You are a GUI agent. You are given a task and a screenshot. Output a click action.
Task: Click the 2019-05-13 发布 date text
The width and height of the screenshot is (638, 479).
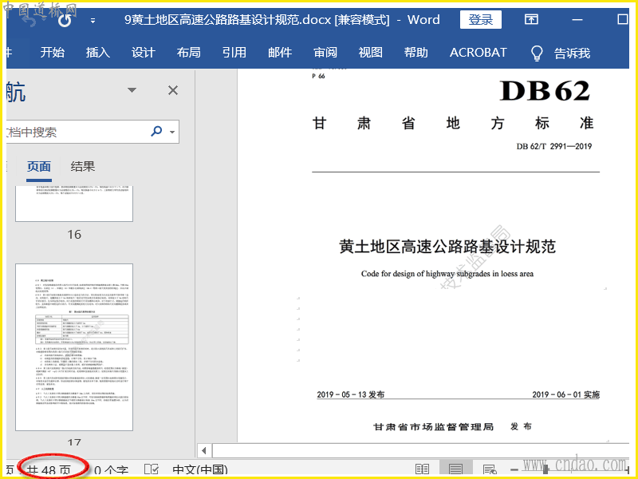(x=350, y=394)
